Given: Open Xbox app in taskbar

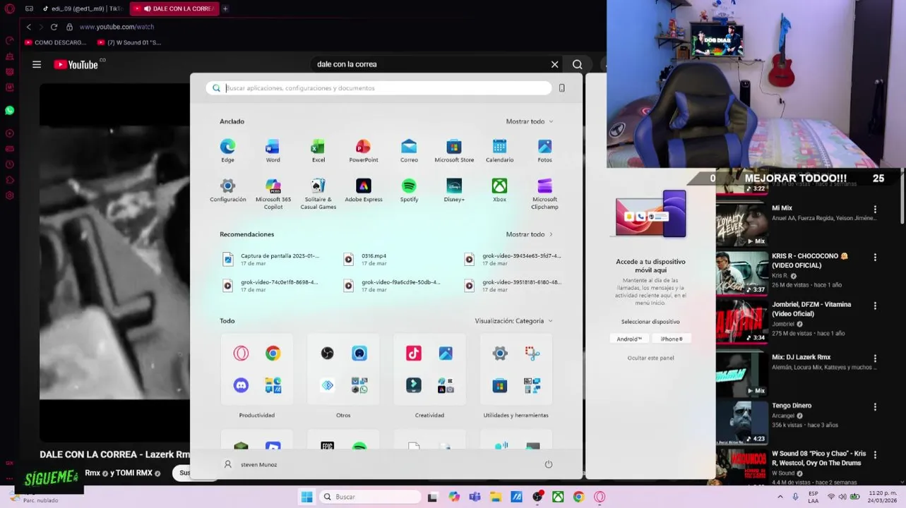Looking at the screenshot, I should (558, 497).
